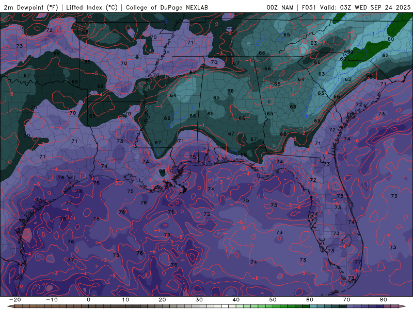
Task: Click the bright green swatch just right of 50
Action: [277, 306]
